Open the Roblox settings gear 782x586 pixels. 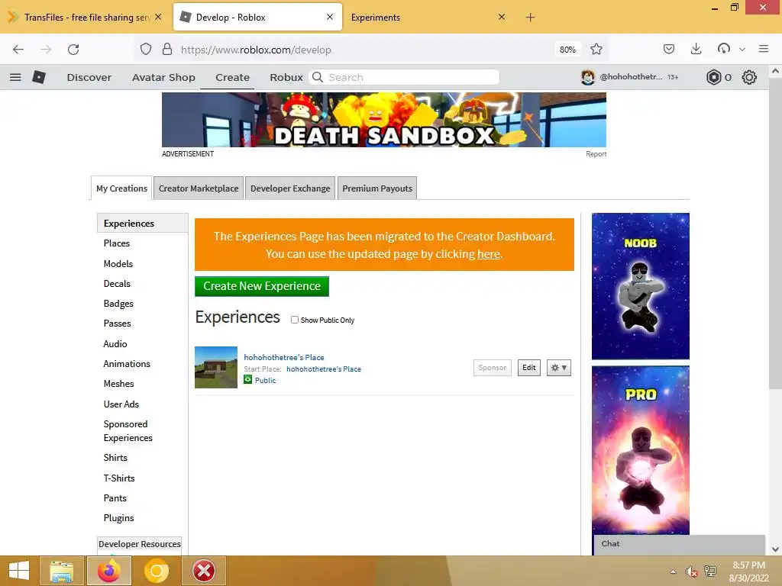click(x=749, y=77)
